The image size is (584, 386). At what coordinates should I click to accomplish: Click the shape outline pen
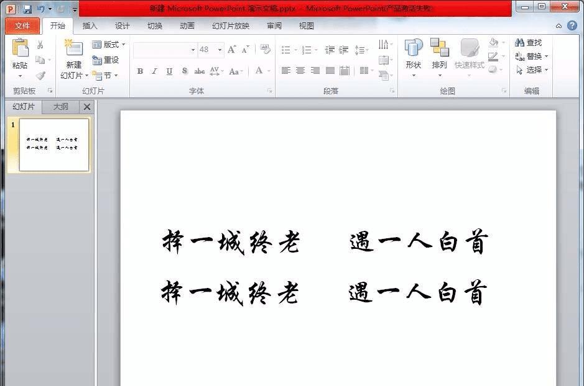pos(493,56)
